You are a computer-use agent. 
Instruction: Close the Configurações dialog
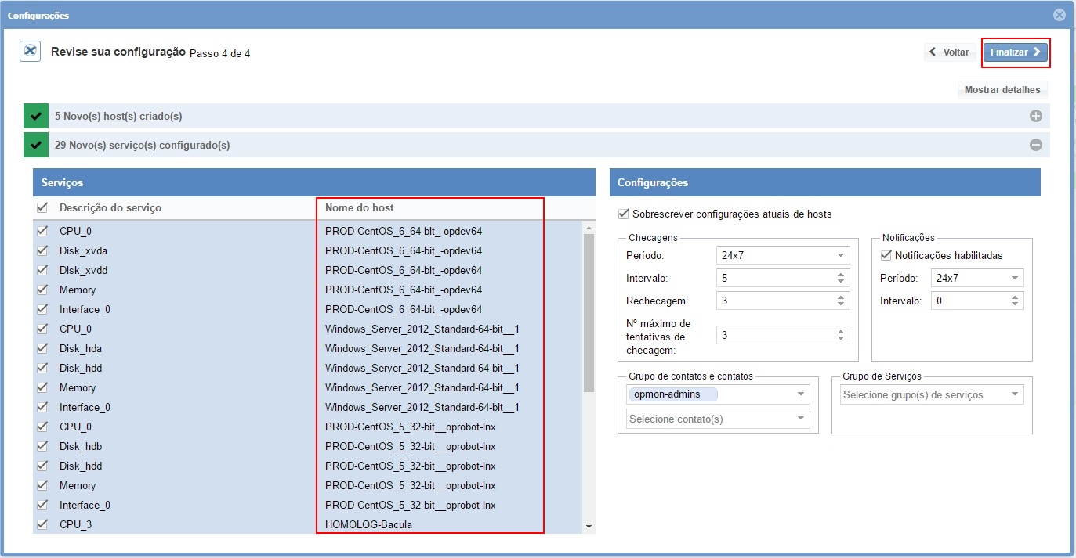point(1059,15)
